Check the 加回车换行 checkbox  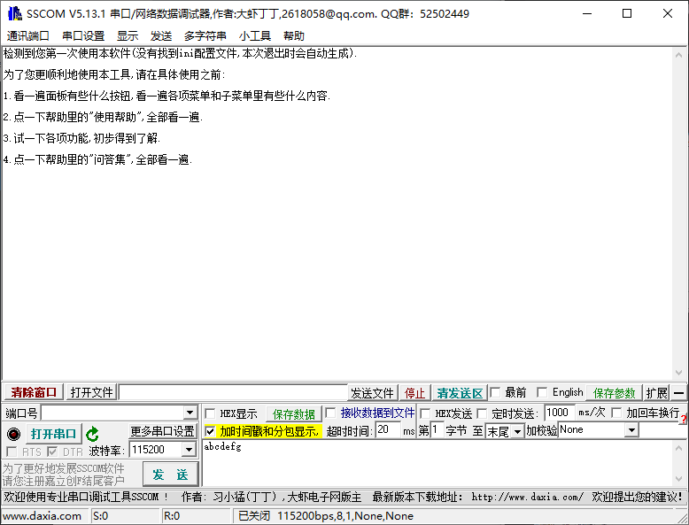(616, 413)
